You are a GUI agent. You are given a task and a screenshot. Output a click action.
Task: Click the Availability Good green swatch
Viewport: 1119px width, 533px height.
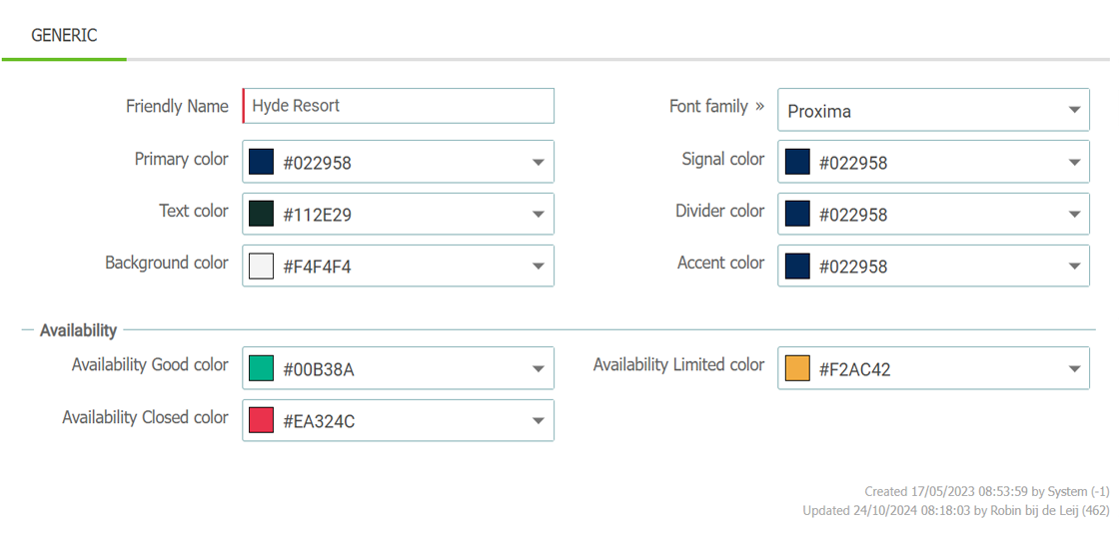click(x=261, y=368)
